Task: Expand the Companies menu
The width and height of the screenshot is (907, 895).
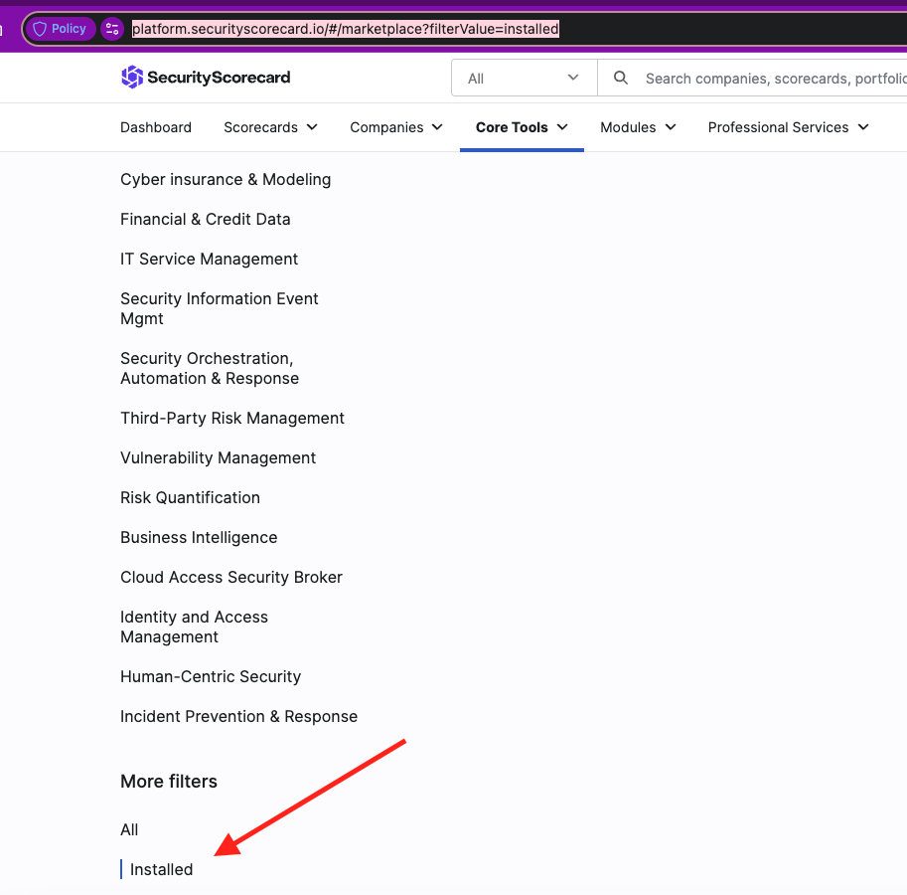Action: pos(396,127)
